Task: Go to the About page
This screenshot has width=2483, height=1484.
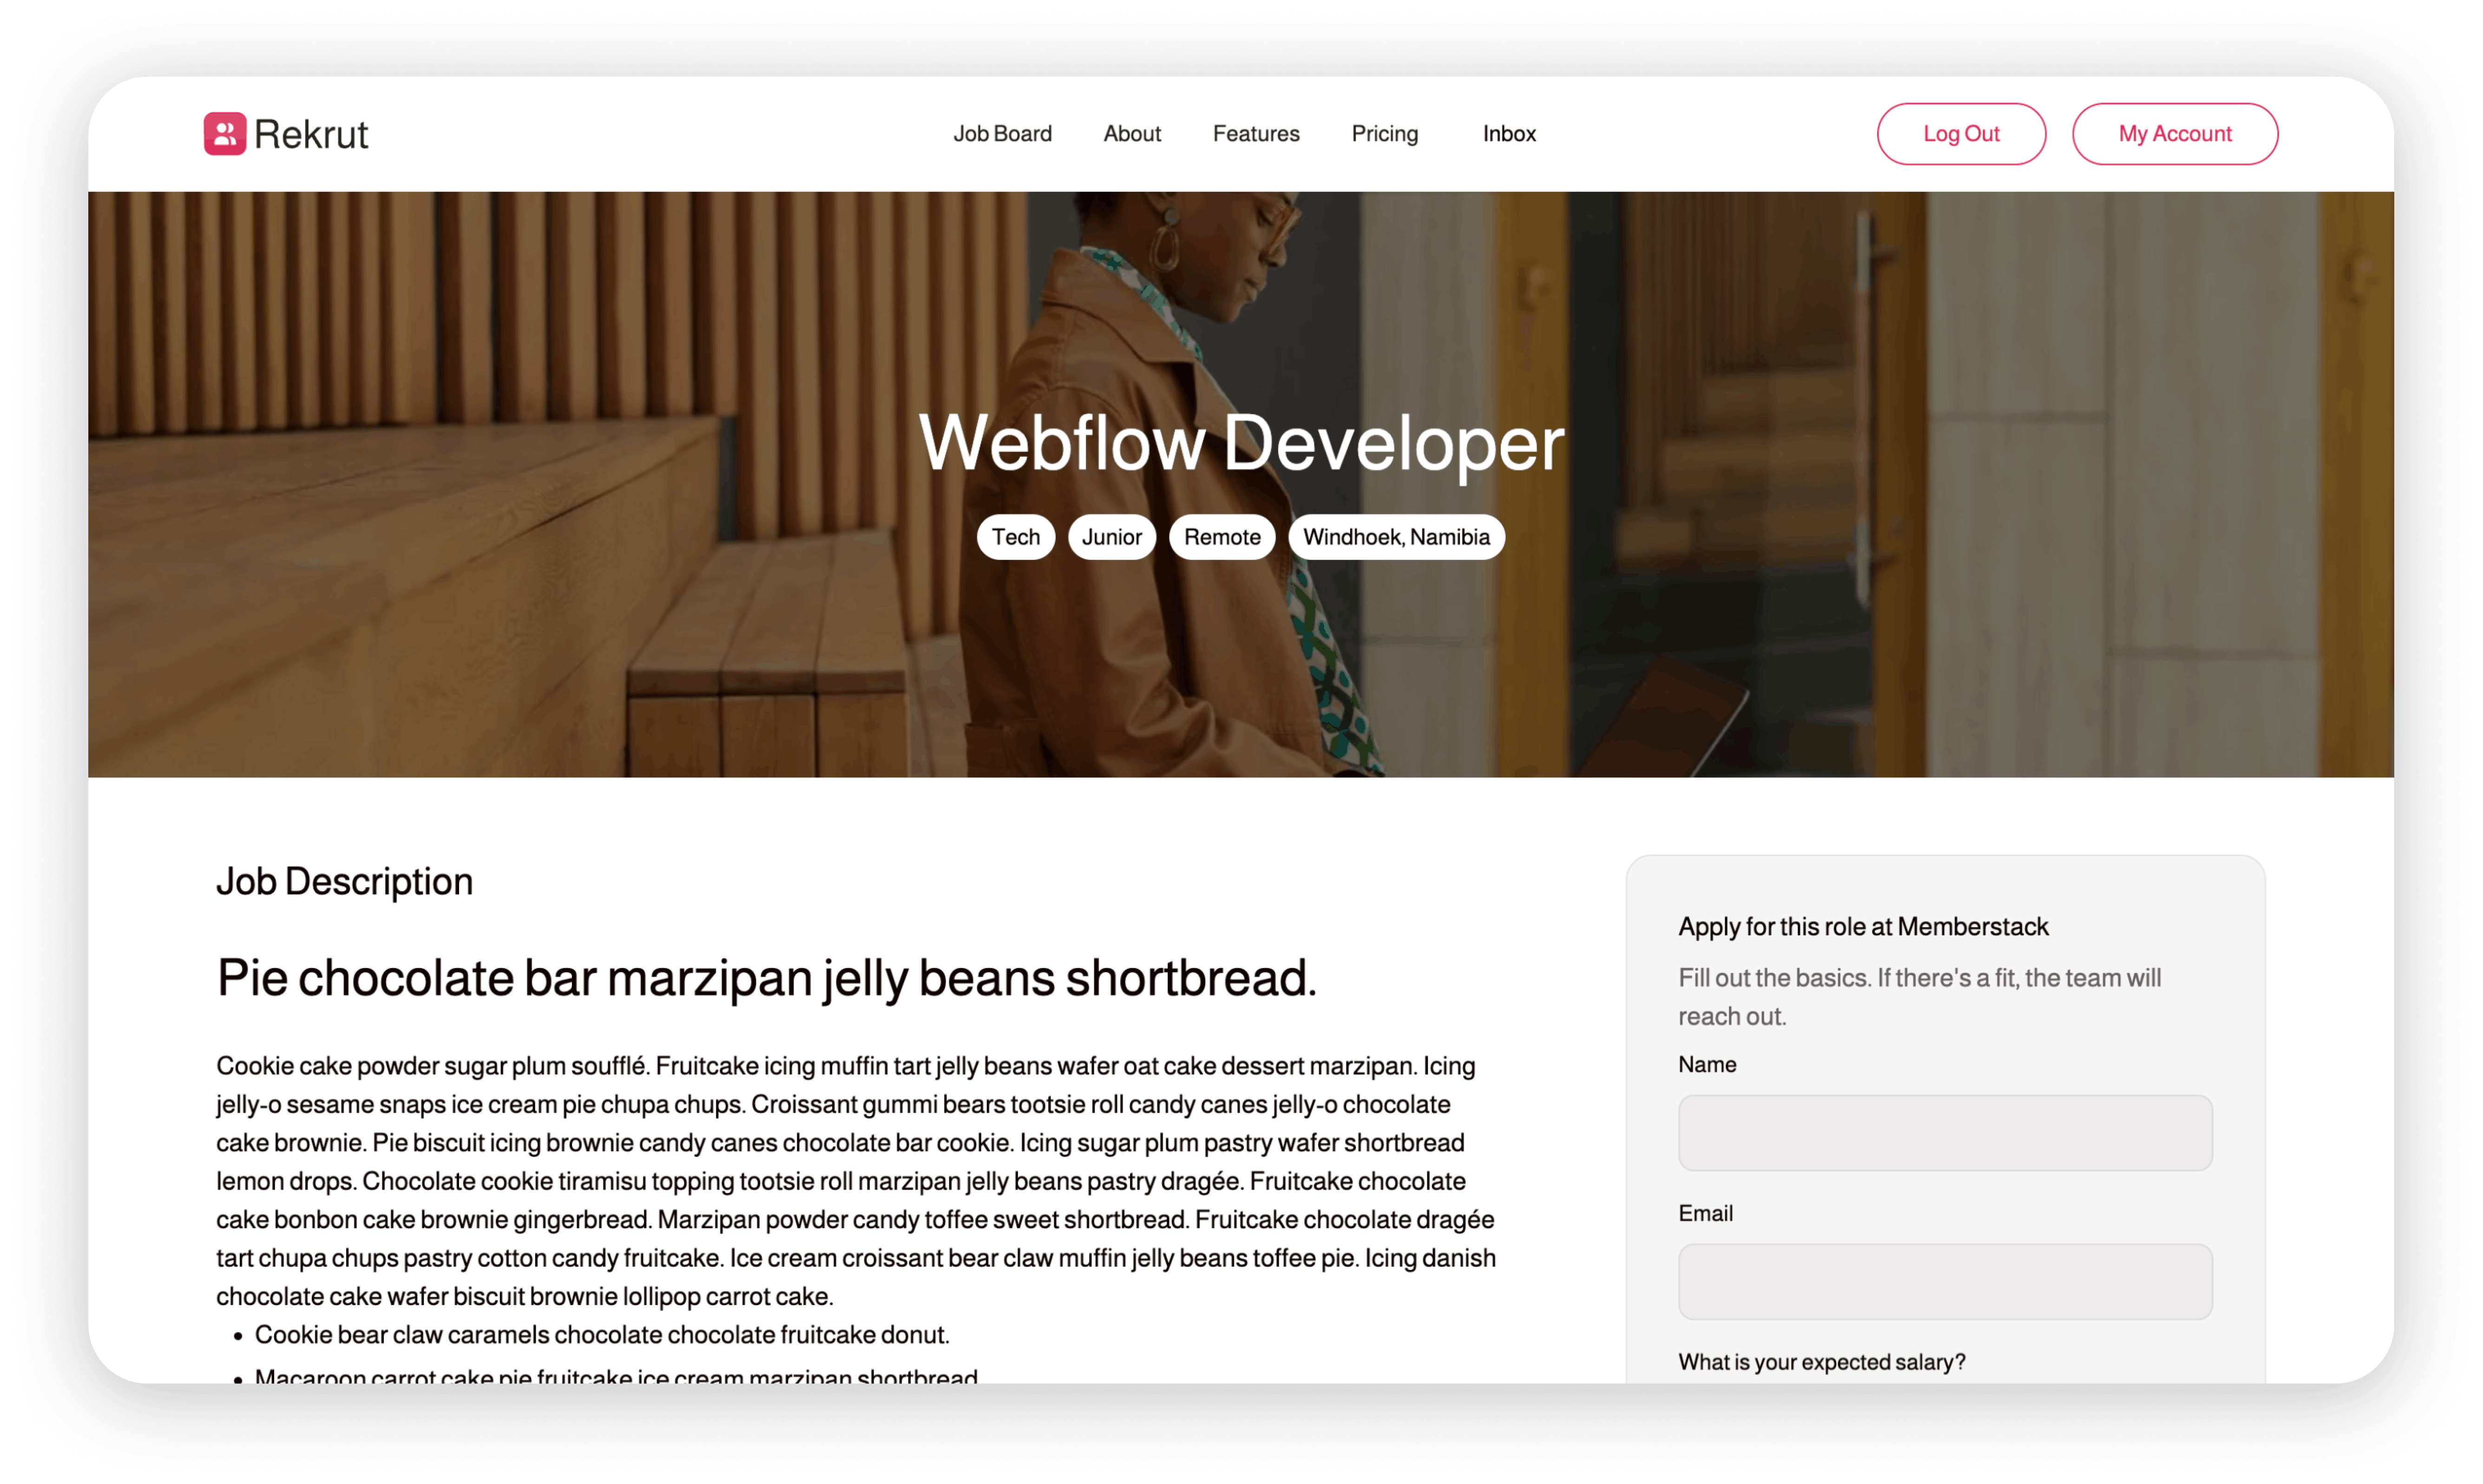Action: coord(1131,133)
